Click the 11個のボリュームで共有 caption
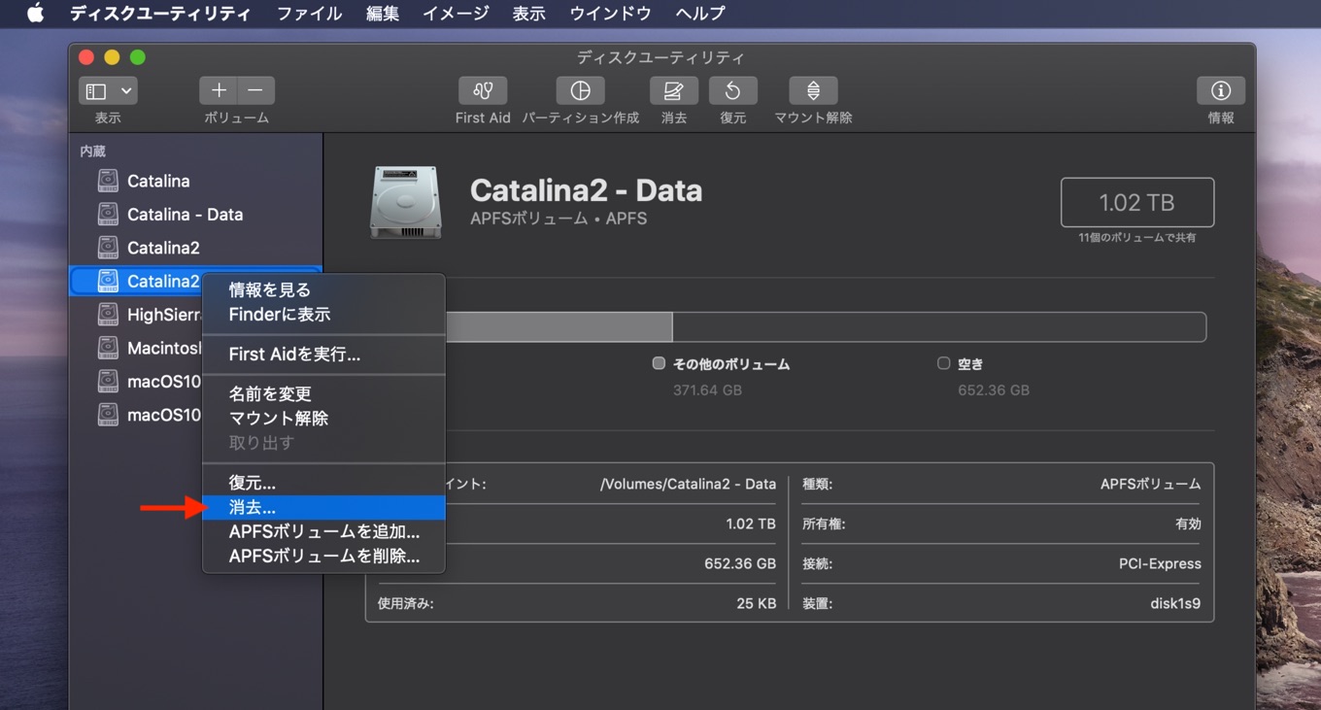Viewport: 1321px width, 710px height. [x=1136, y=238]
